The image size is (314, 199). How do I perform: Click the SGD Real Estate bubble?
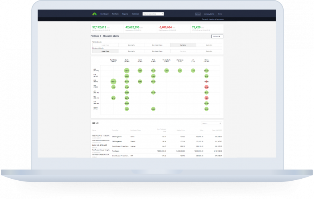[113, 82]
